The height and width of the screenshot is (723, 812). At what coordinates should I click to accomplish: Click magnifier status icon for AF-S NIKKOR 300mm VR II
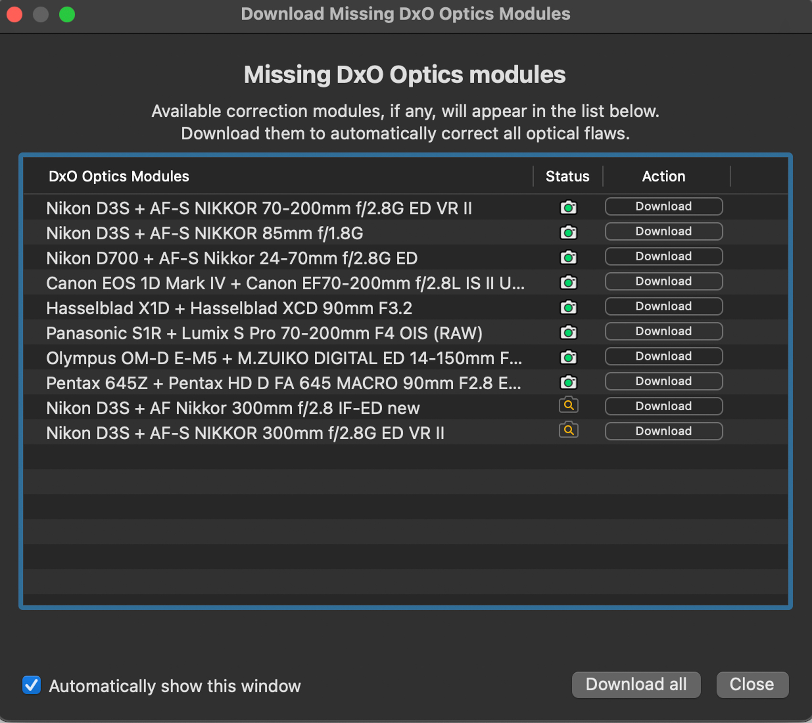click(x=568, y=430)
